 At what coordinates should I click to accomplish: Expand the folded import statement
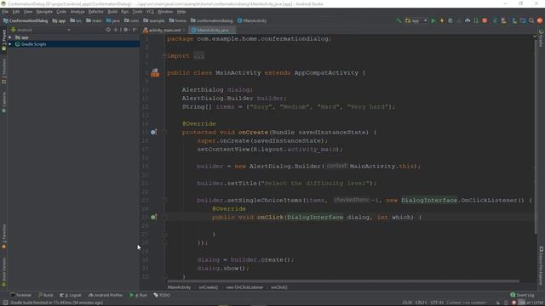[164, 56]
